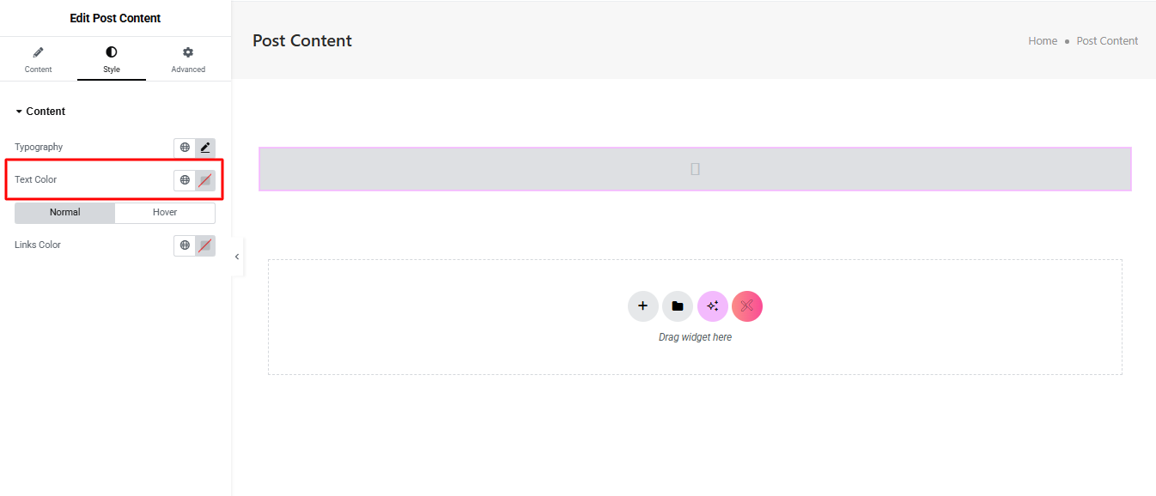Collapse the editor panel with arrow handle
The height and width of the screenshot is (496, 1156).
pos(237,257)
